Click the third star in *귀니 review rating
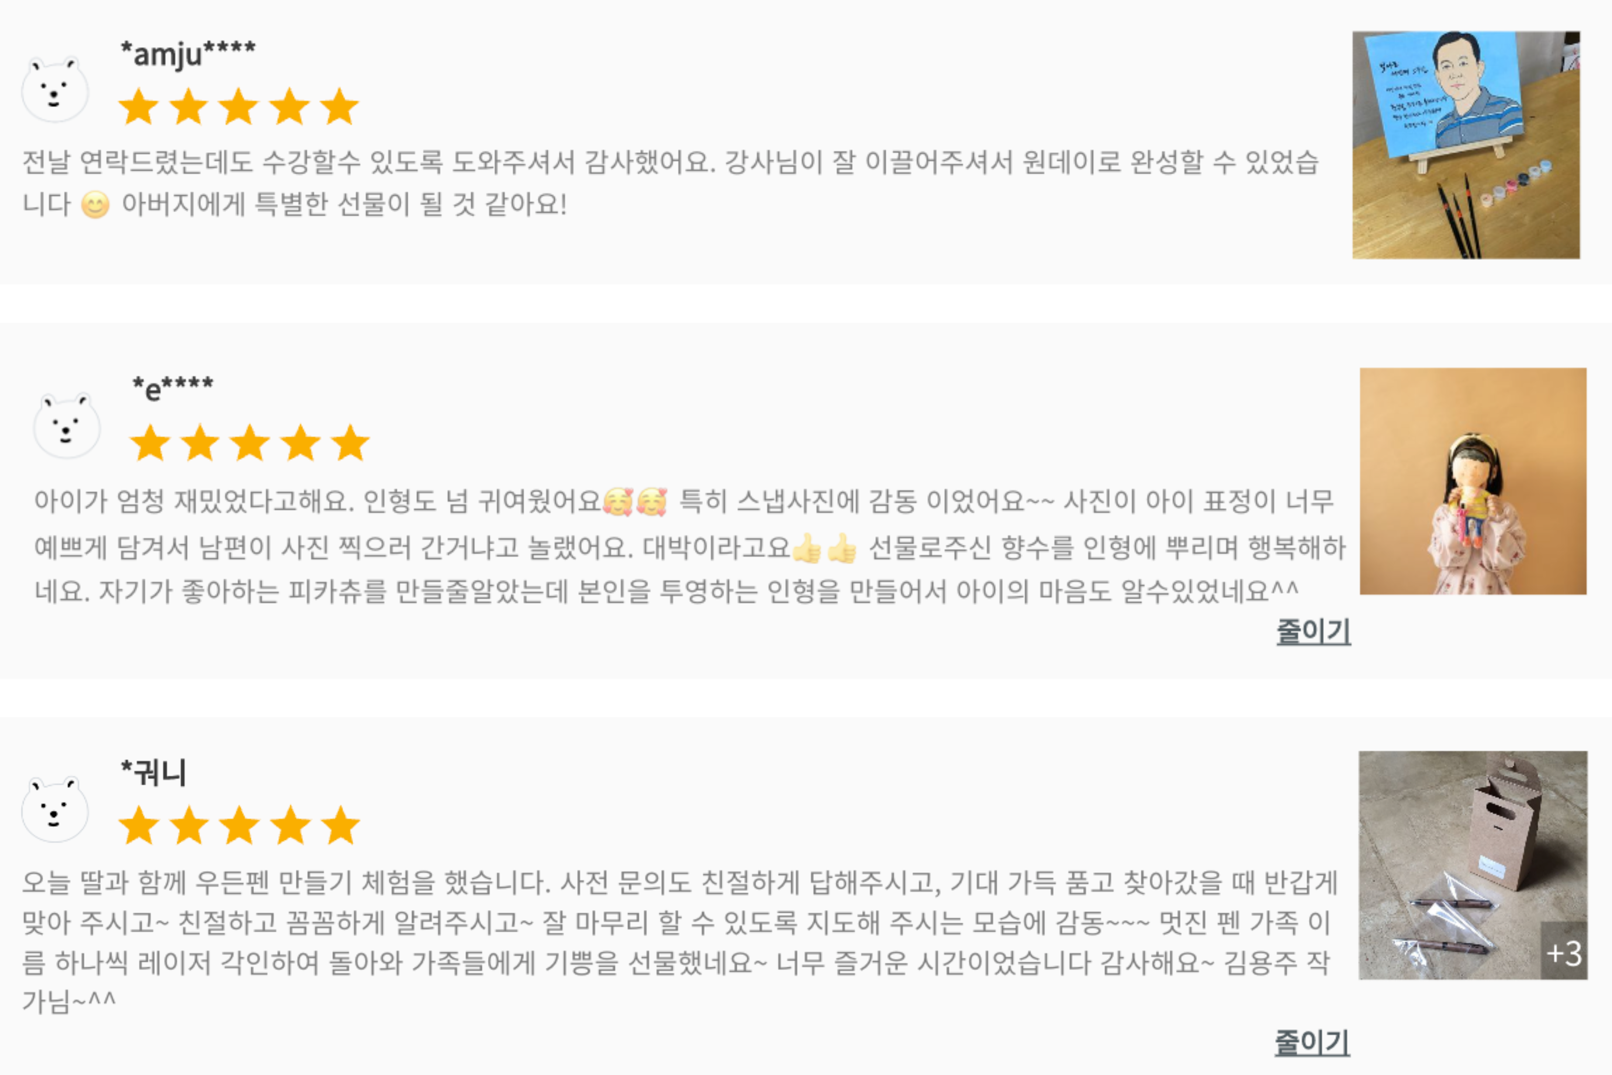The width and height of the screenshot is (1612, 1075). 239,826
